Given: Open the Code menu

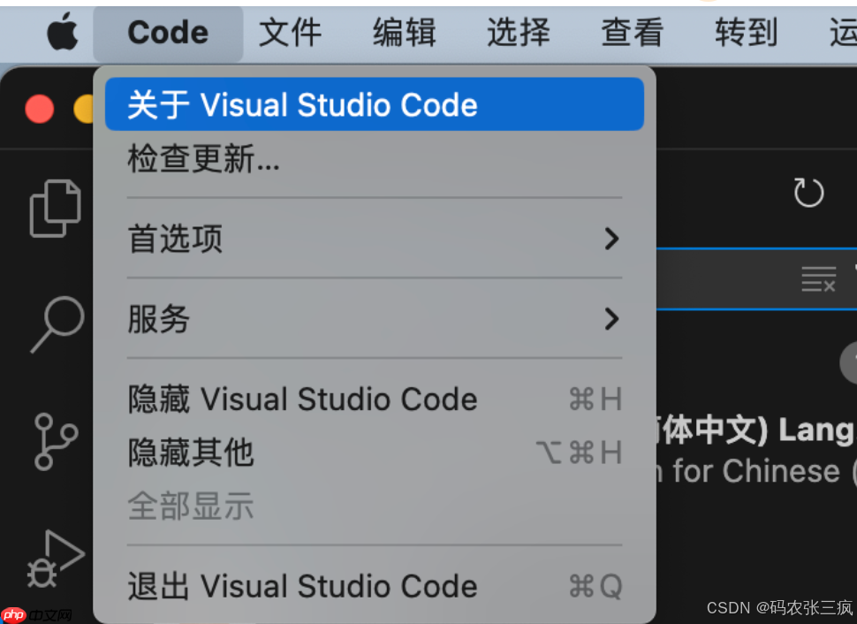Looking at the screenshot, I should click(168, 33).
